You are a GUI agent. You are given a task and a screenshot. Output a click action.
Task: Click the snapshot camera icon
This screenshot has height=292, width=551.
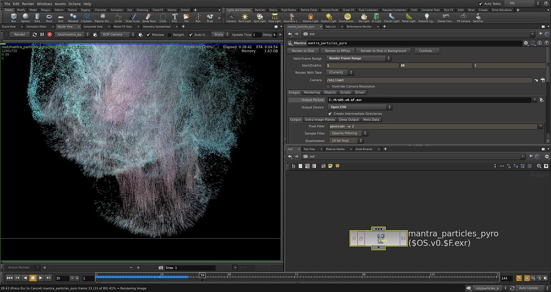point(161,267)
